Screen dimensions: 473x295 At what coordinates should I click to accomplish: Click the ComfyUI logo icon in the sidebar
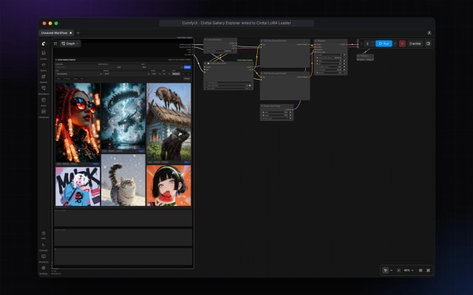(44, 44)
